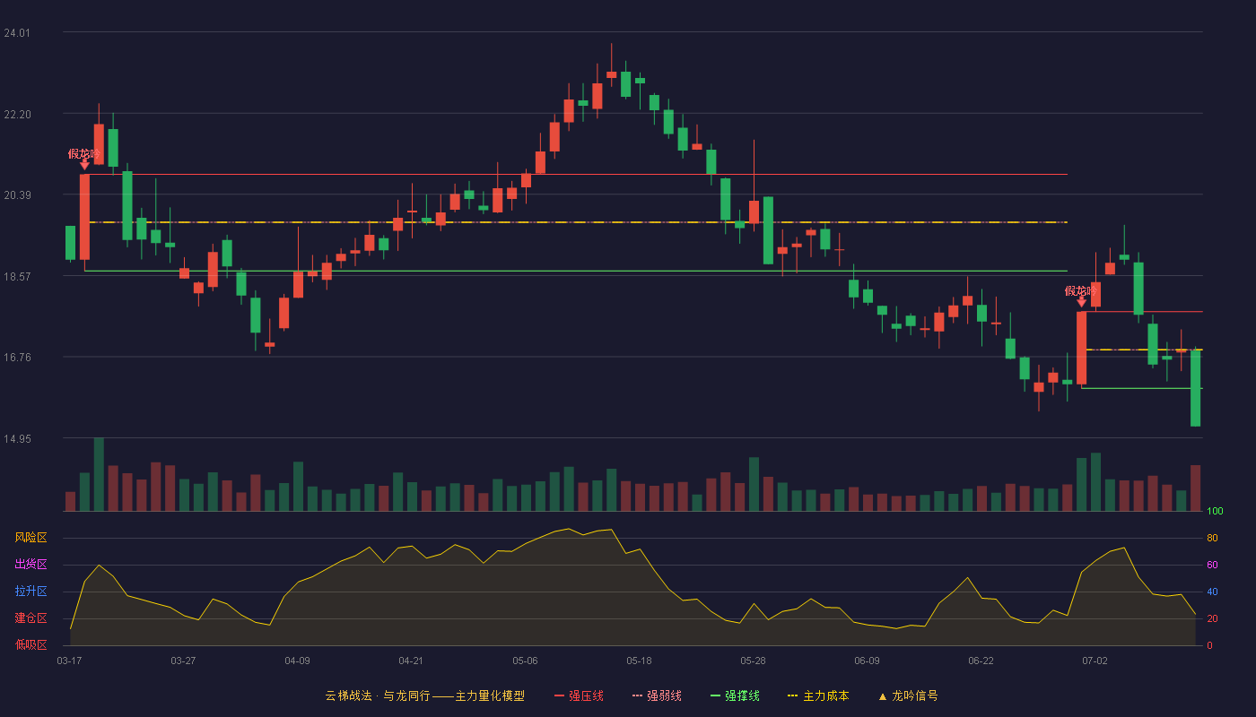Click the 假龙吟 signal marker near 07-02

pyautogui.click(x=1081, y=296)
